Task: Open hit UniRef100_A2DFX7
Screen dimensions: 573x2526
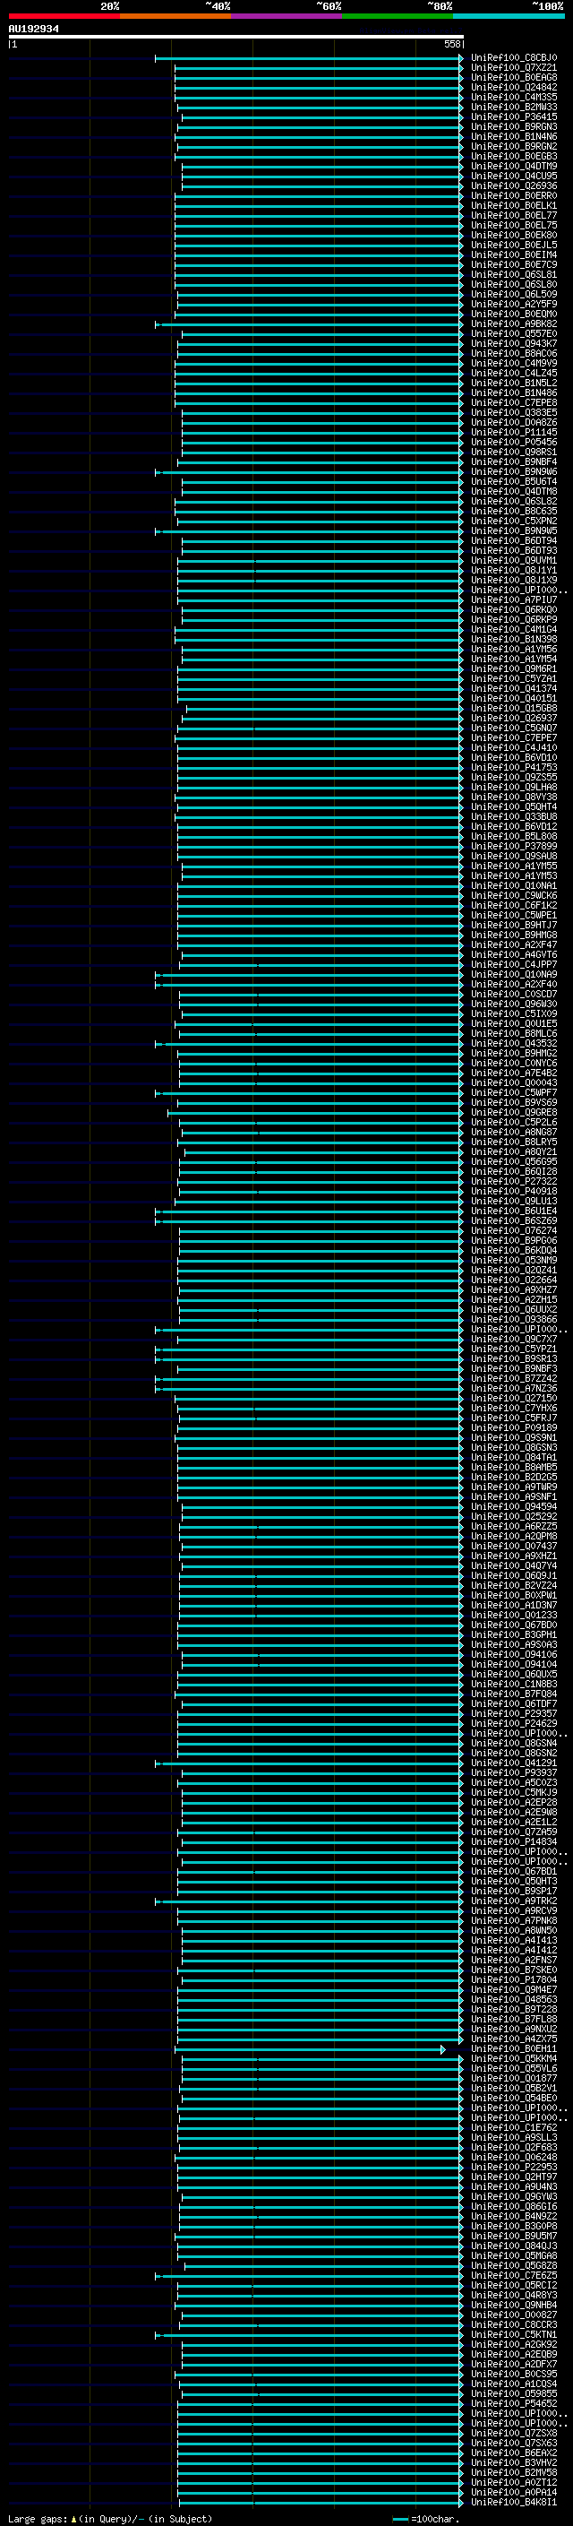Action: (x=513, y=2364)
